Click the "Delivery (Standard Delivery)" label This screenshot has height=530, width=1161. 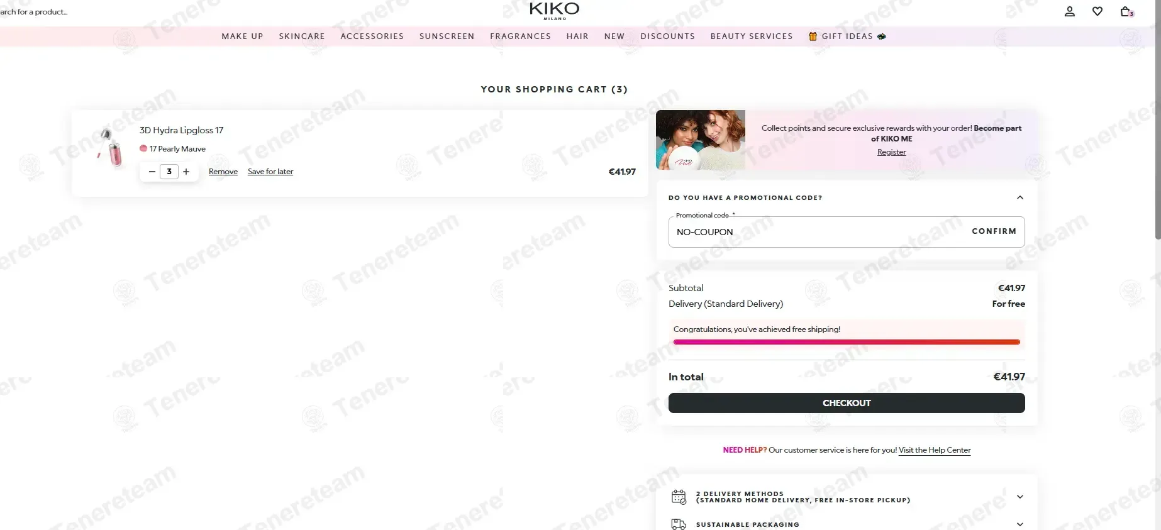tap(726, 304)
